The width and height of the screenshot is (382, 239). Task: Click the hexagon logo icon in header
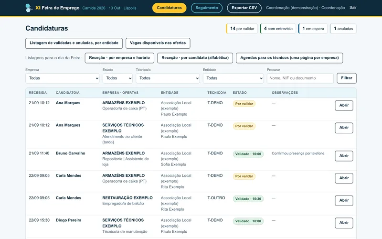tap(29, 8)
